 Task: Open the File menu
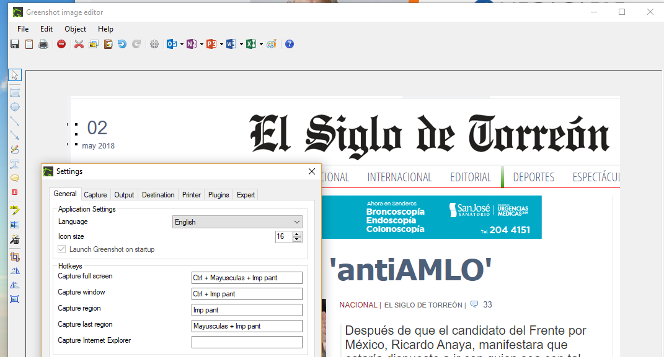23,28
